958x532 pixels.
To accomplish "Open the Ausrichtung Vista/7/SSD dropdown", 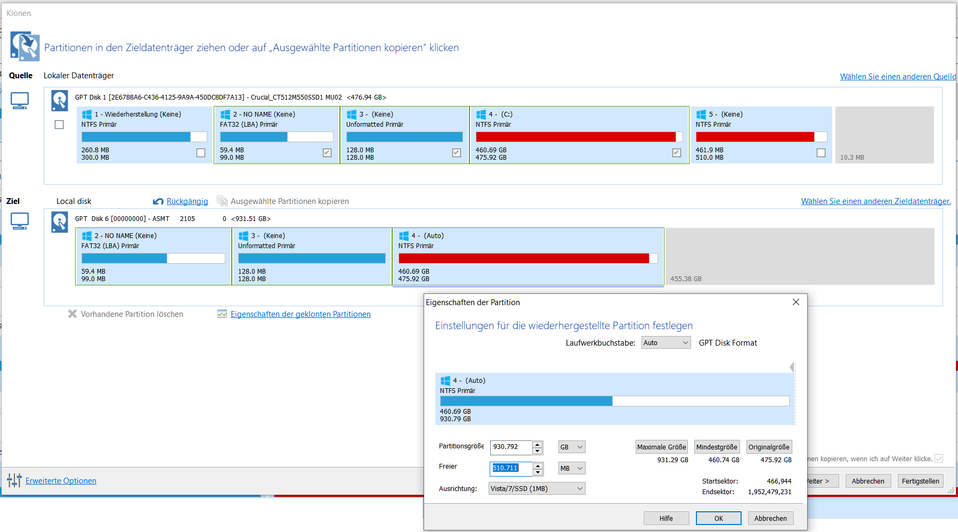I will tap(537, 489).
